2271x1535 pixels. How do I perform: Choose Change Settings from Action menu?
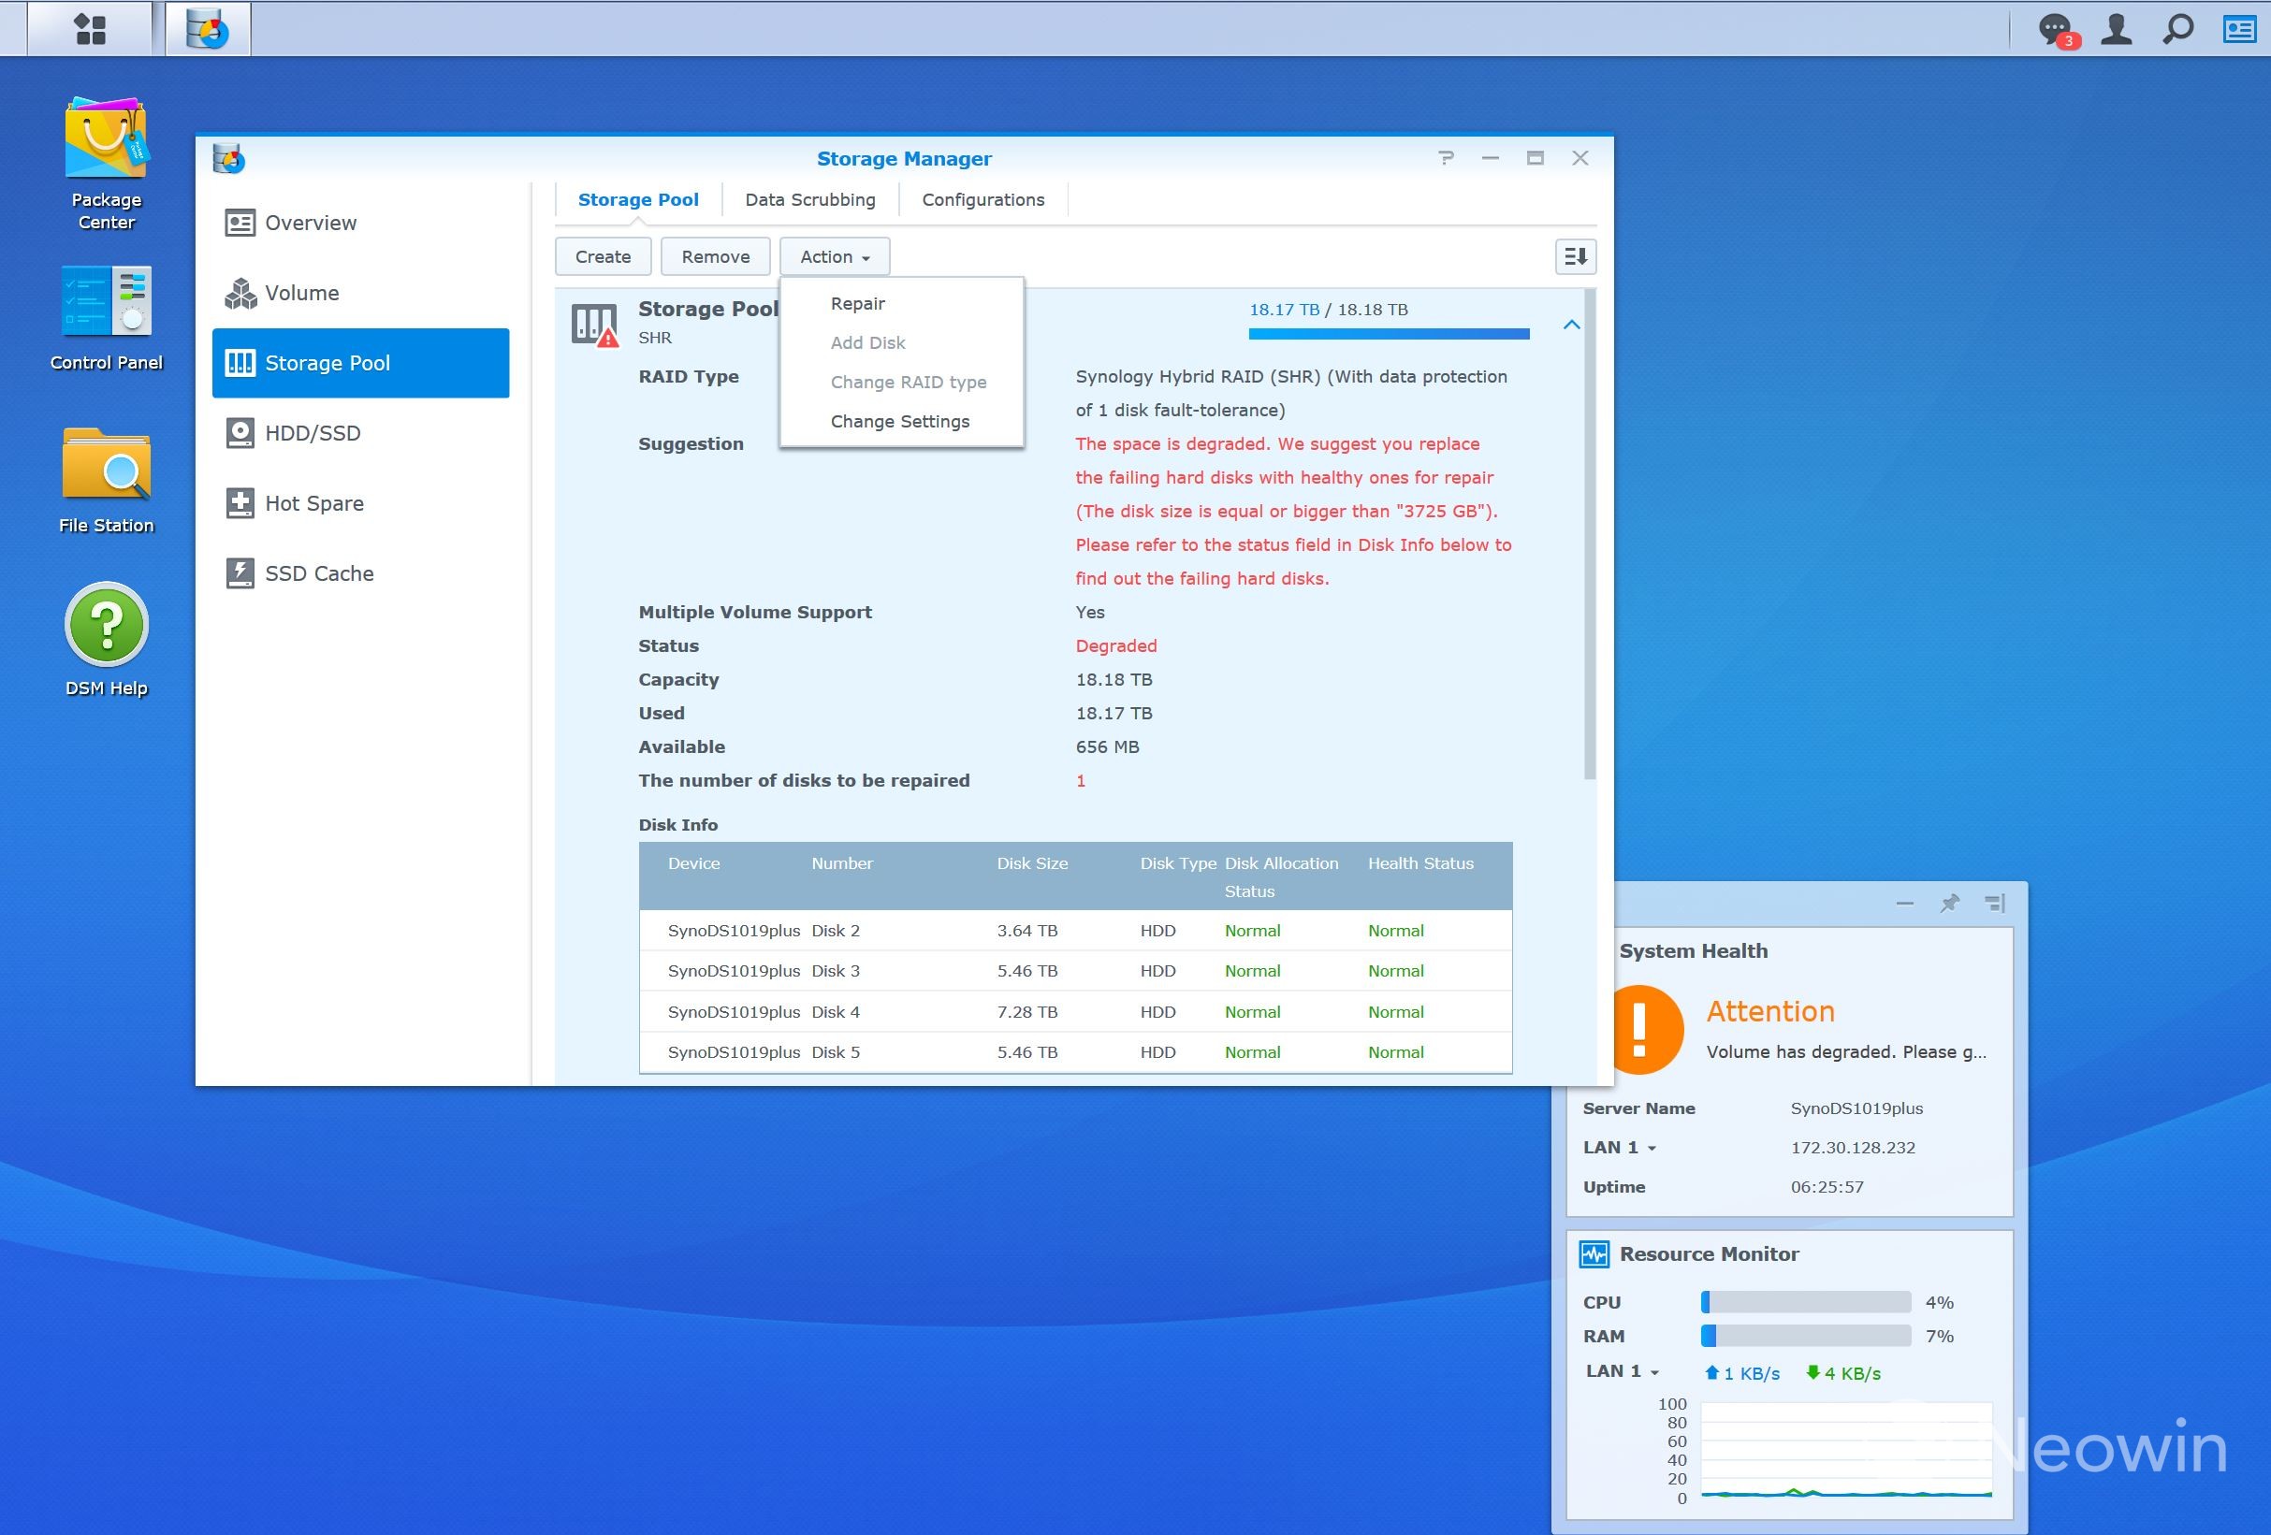[x=901, y=421]
